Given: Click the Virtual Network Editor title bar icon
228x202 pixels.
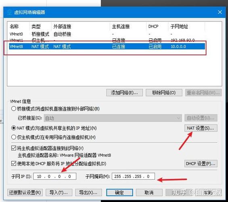Looking at the screenshot, I should pos(9,12).
